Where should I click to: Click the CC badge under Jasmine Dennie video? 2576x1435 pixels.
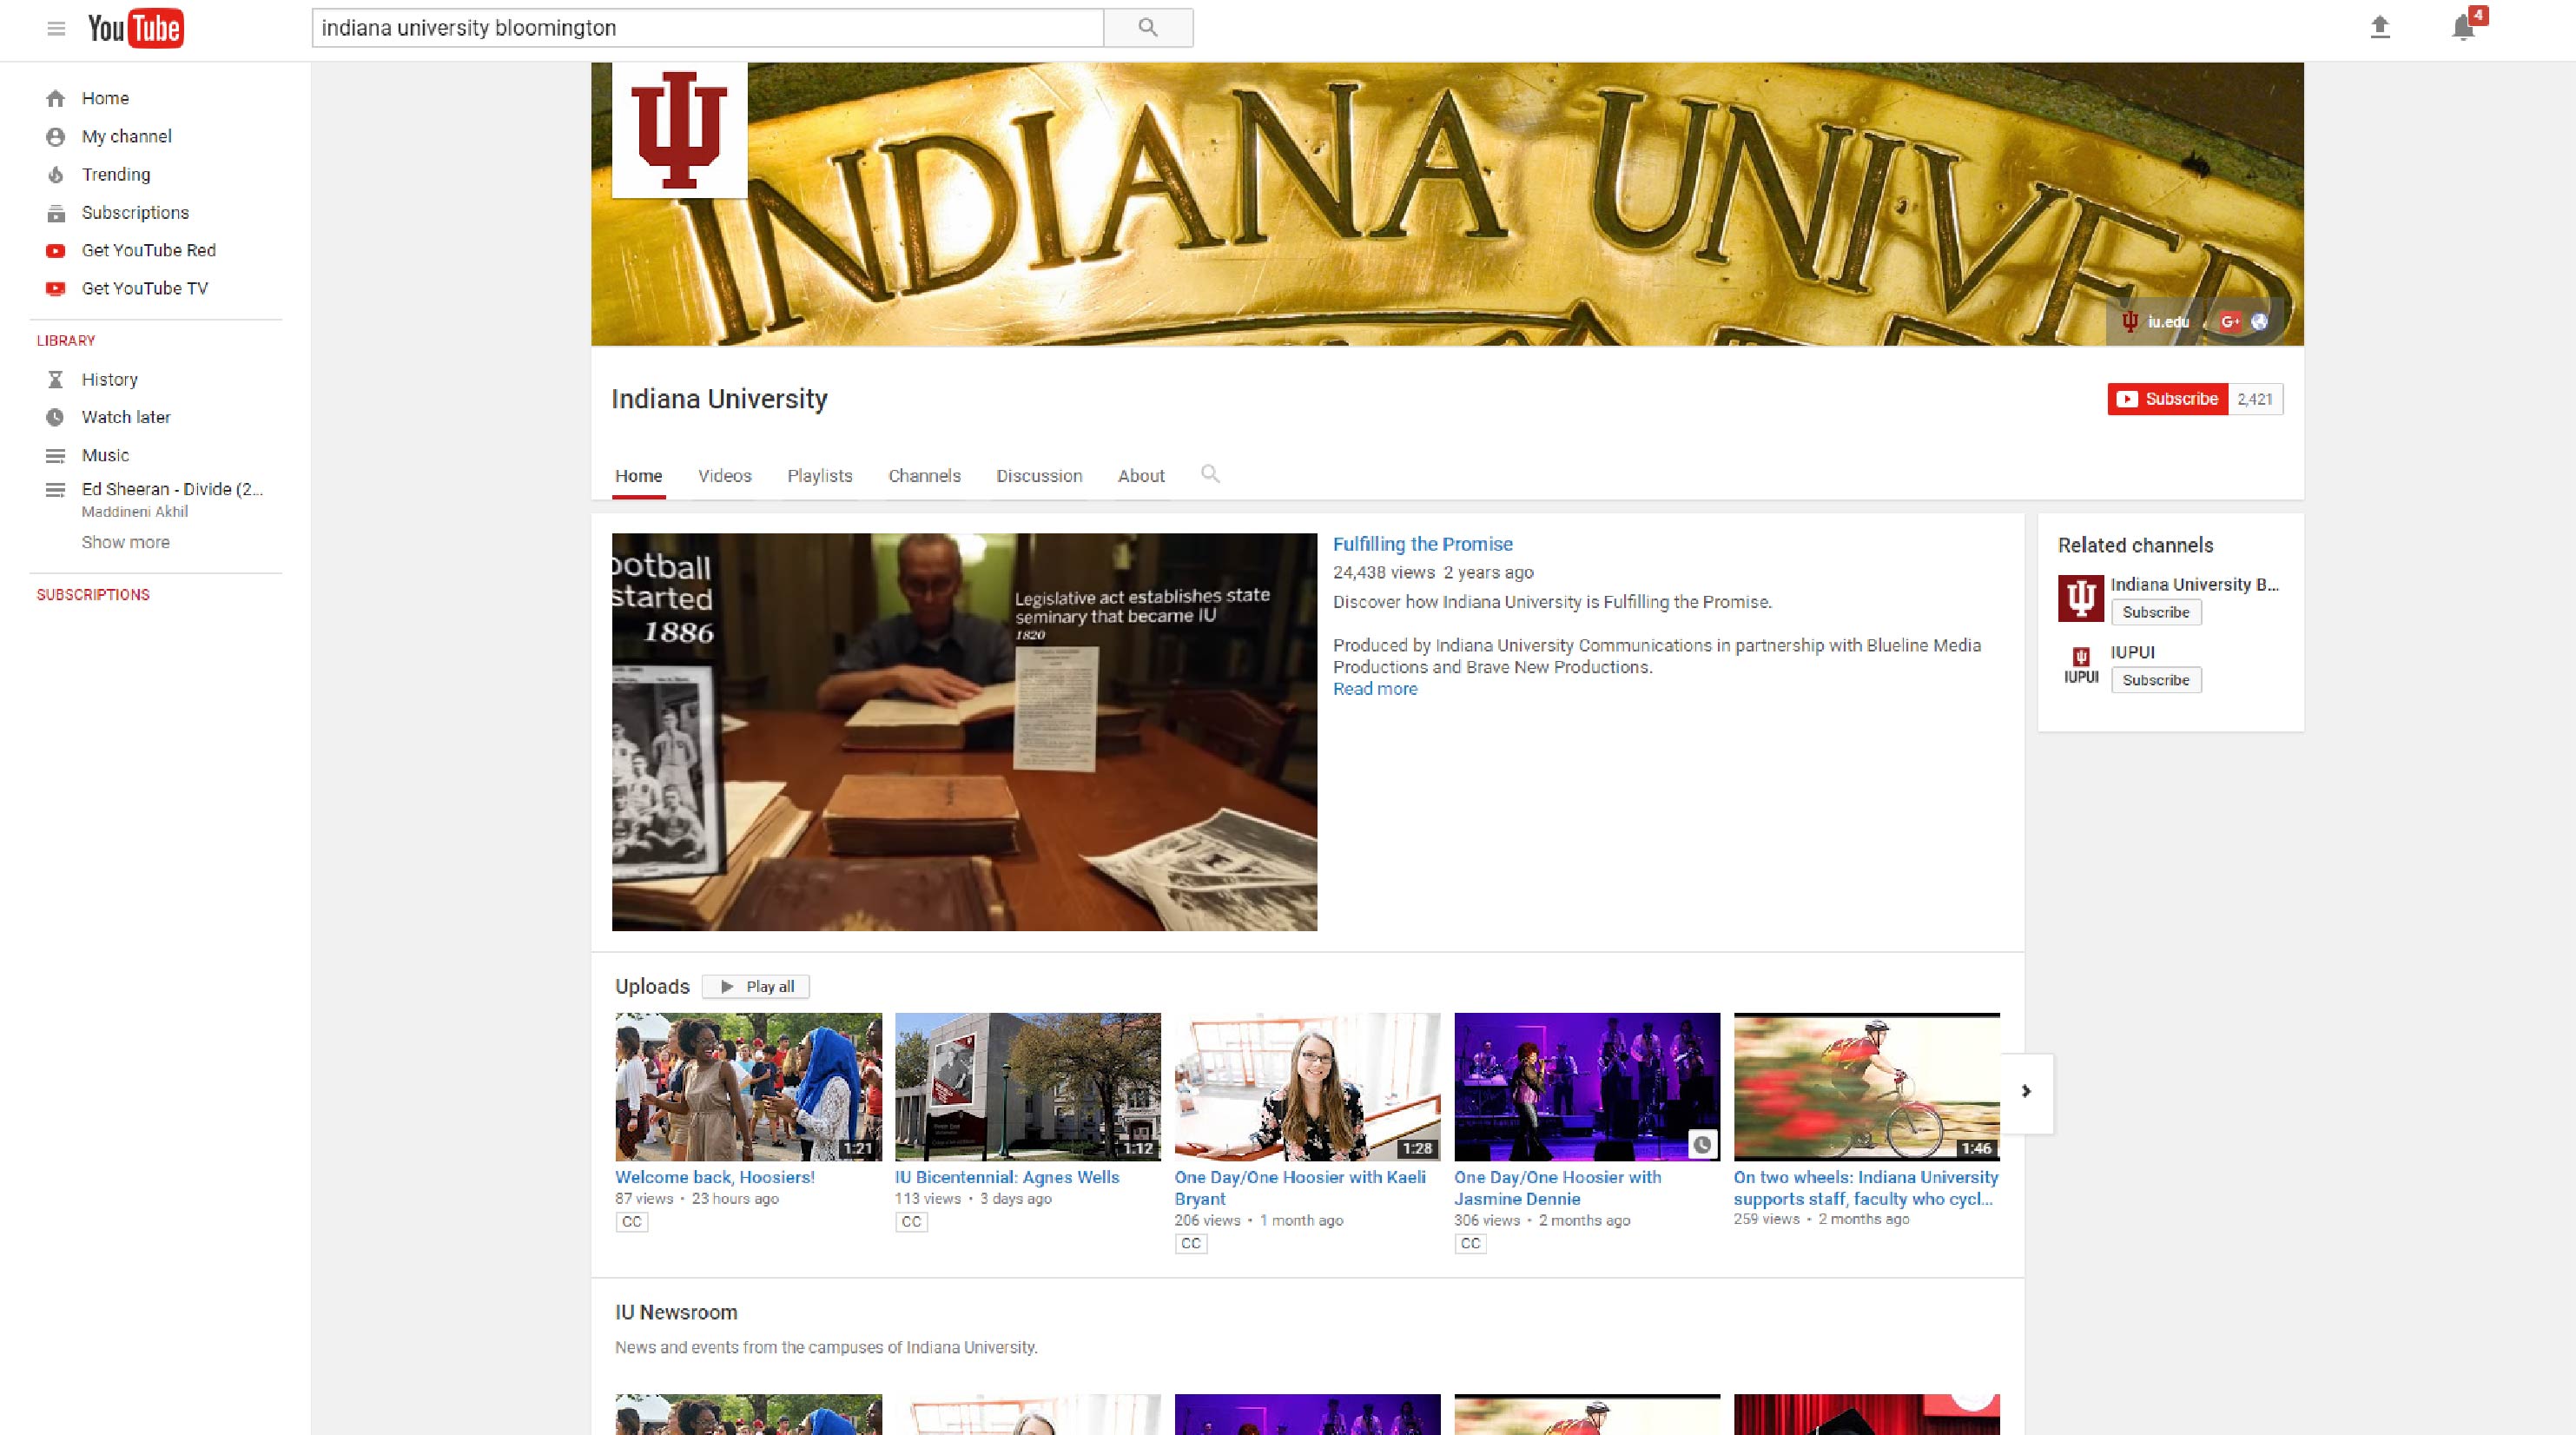pyautogui.click(x=1470, y=1243)
